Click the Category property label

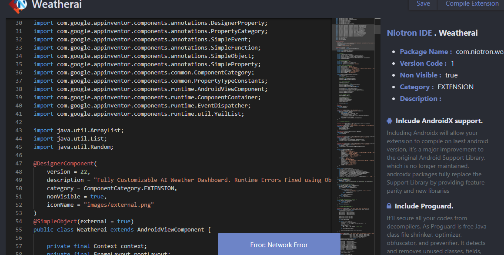pos(417,87)
